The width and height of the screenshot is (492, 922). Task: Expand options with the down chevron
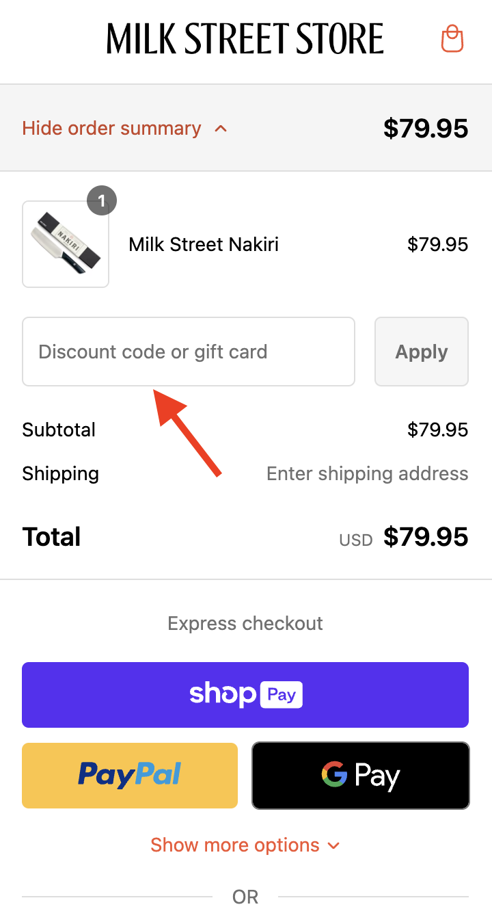tap(333, 846)
